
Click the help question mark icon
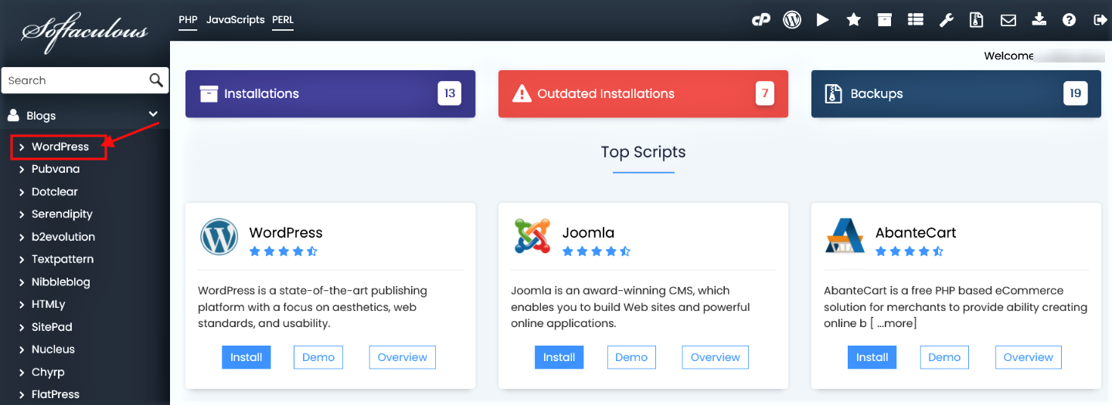[1069, 20]
